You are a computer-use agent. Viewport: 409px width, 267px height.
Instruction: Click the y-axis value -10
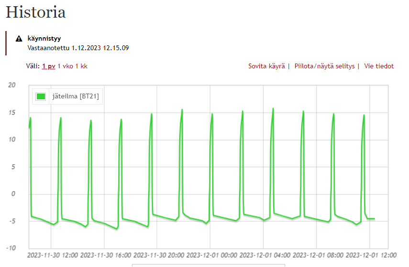pos(11,248)
